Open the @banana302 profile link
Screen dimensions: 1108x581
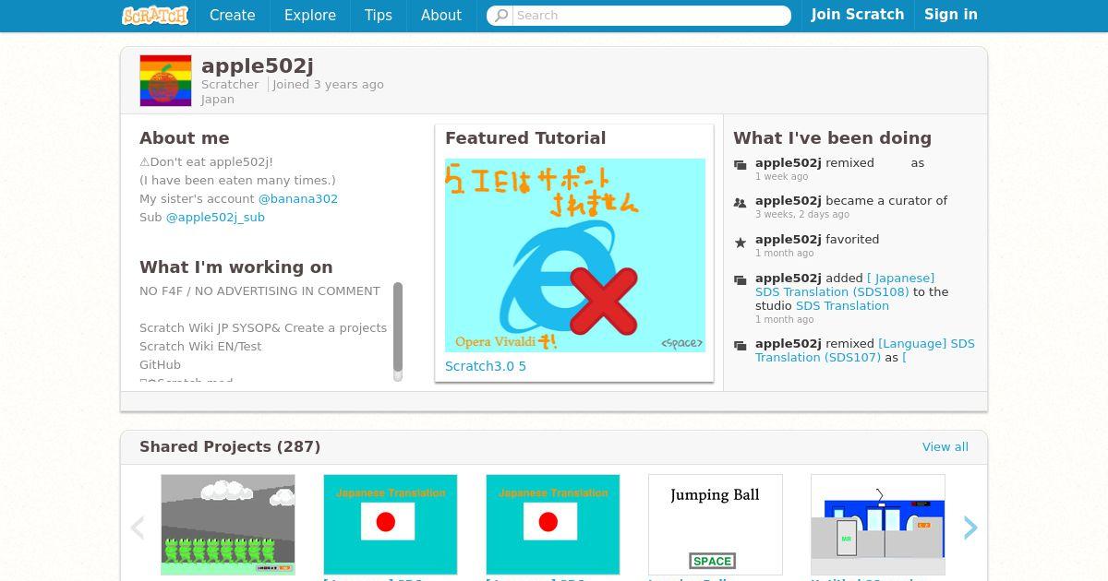pos(298,199)
